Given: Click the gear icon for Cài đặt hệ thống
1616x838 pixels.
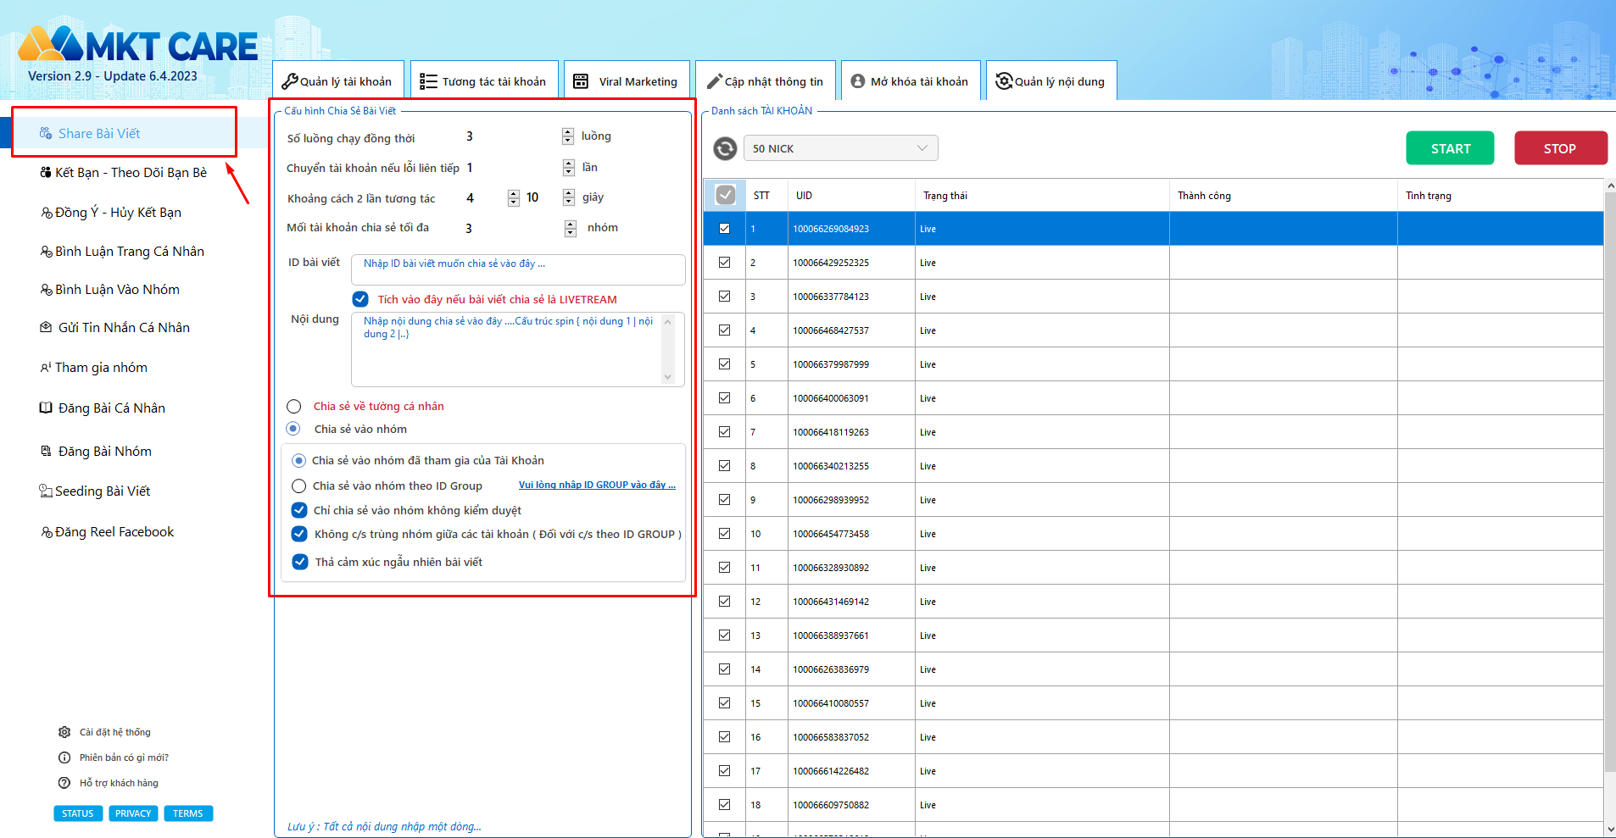Looking at the screenshot, I should click(64, 732).
